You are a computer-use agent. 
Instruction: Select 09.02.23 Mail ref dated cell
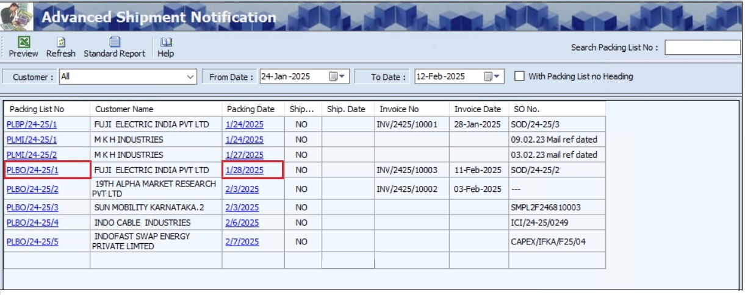click(557, 140)
